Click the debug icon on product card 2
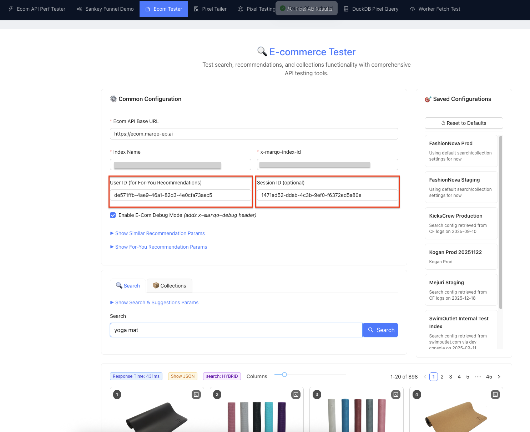 pos(296,395)
